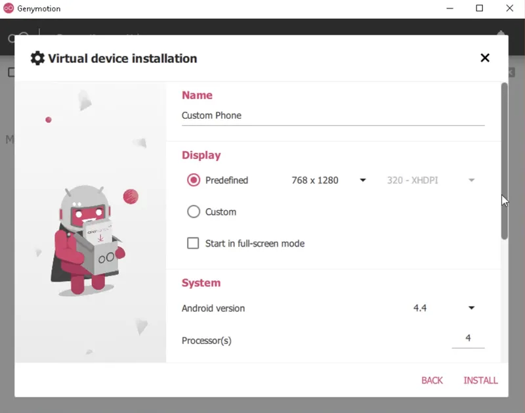
Task: Open the 768 x 1280 resolution dropdown
Action: pyautogui.click(x=329, y=180)
